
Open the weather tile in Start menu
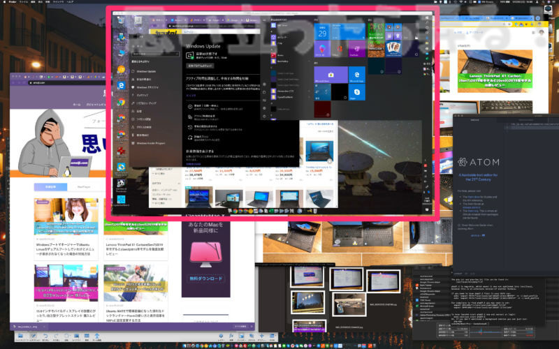[322, 92]
